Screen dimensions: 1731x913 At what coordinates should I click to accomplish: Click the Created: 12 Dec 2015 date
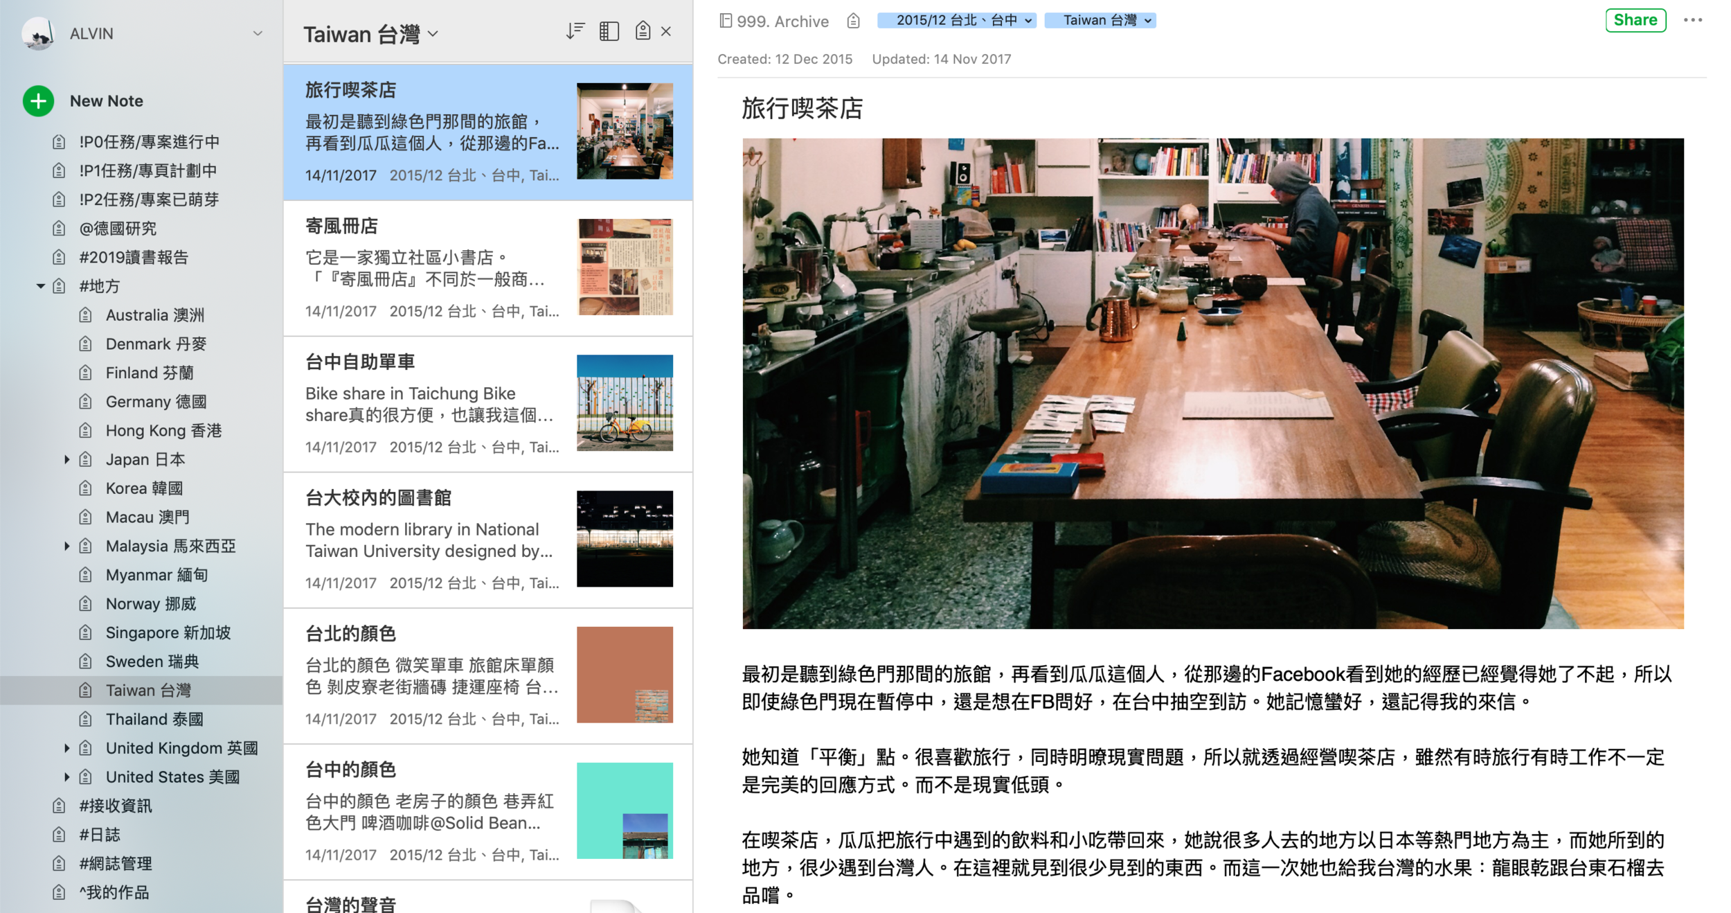[785, 60]
